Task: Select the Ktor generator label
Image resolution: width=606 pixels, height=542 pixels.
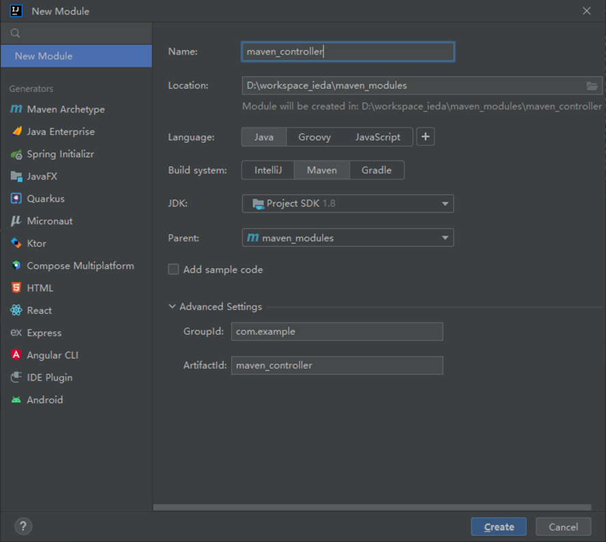Action: click(37, 243)
